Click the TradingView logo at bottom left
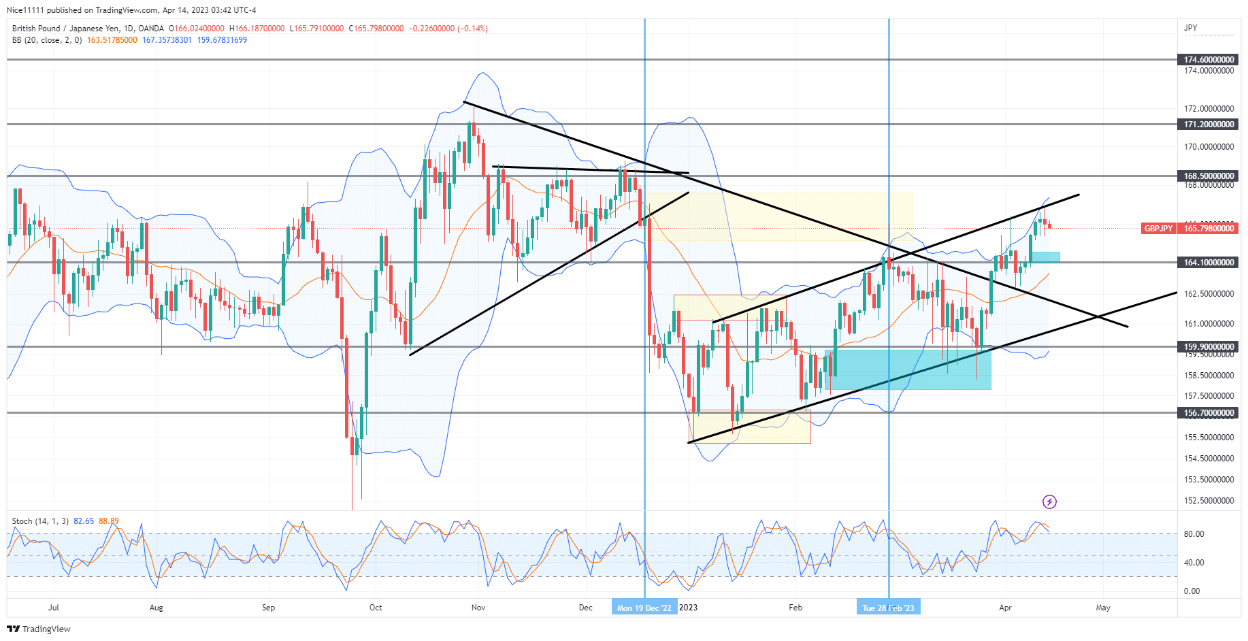The image size is (1248, 641). 39,629
